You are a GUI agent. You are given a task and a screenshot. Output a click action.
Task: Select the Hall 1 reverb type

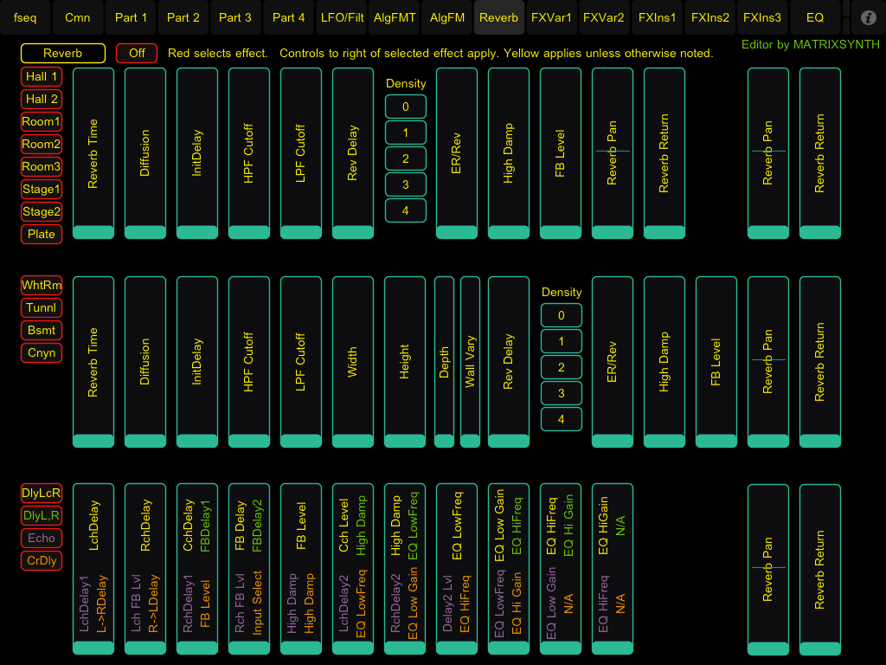(x=42, y=77)
